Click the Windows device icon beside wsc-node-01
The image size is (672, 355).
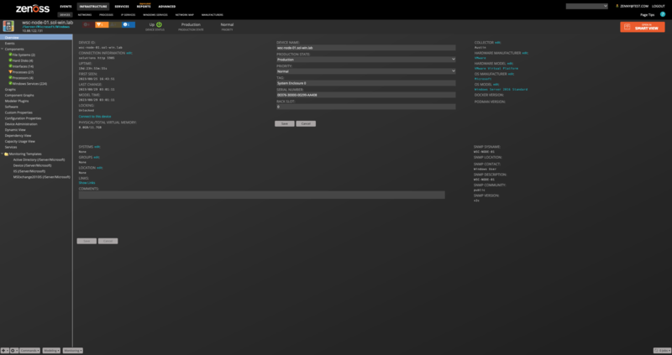click(8, 26)
